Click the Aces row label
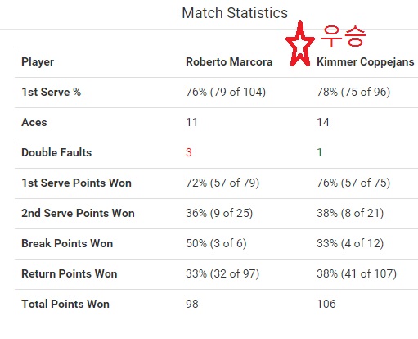The width and height of the screenshot is (418, 339). point(34,122)
